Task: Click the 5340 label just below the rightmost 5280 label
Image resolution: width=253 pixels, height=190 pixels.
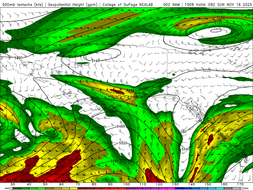Action: pos(186,149)
